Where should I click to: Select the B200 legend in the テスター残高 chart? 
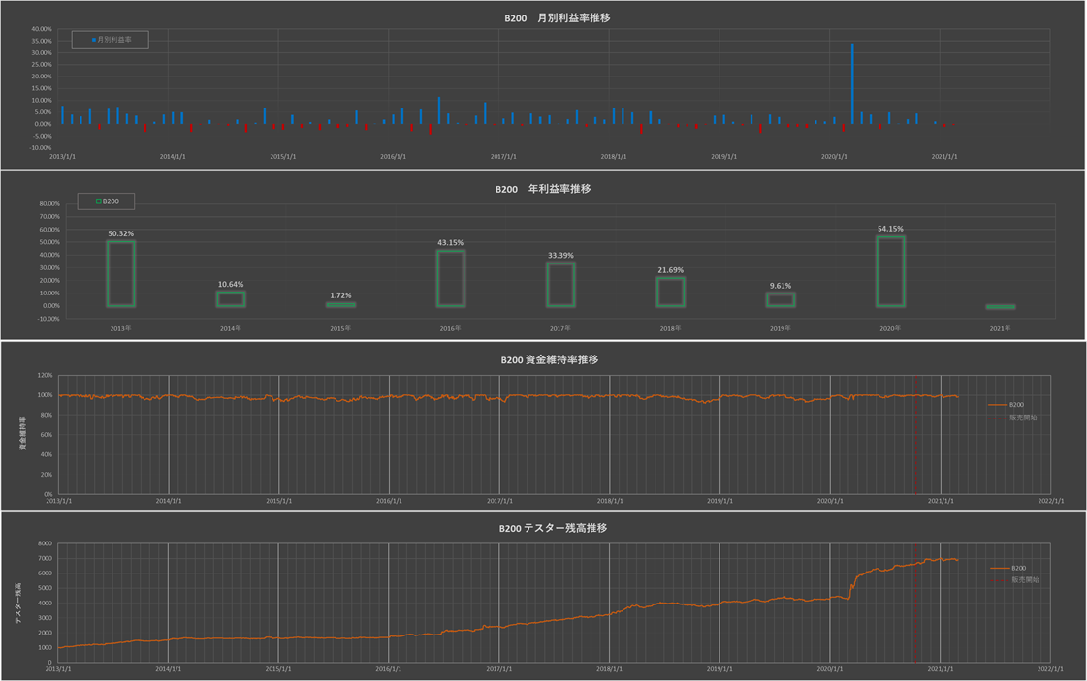[1008, 568]
